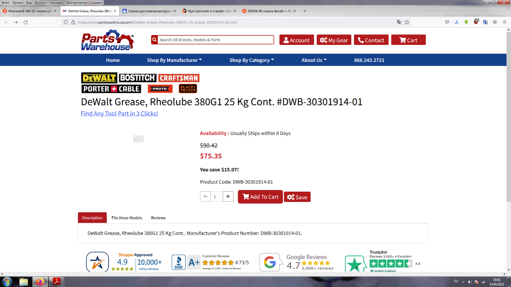The image size is (511, 287).
Task: Expand About Us dropdown
Action: (314, 60)
